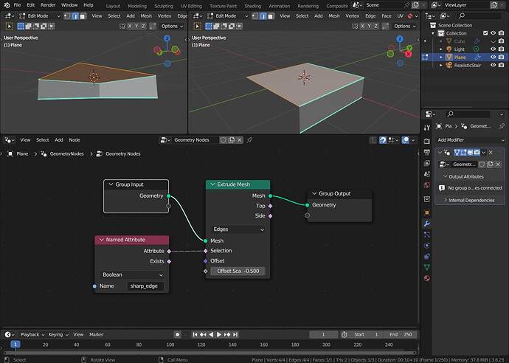Open Options dropdown in right viewport

tap(404, 26)
